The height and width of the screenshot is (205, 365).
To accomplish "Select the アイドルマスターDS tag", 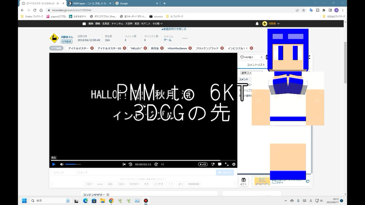I will coord(109,48).
